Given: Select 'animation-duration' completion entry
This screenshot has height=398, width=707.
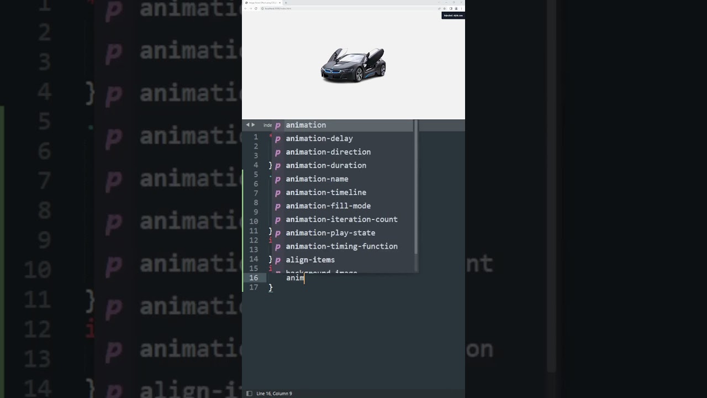Looking at the screenshot, I should pos(342,165).
